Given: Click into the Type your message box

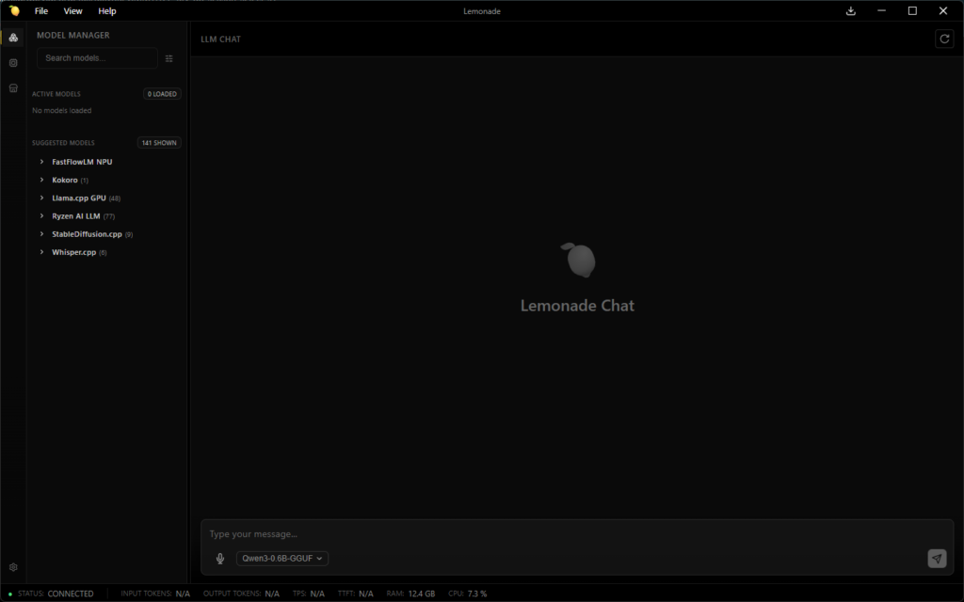Looking at the screenshot, I should [x=565, y=534].
